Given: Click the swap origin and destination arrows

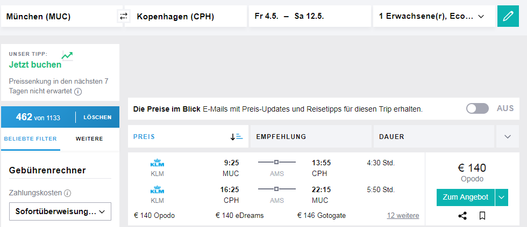Looking at the screenshot, I should [124, 17].
